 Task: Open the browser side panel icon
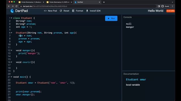tap(159, 6)
